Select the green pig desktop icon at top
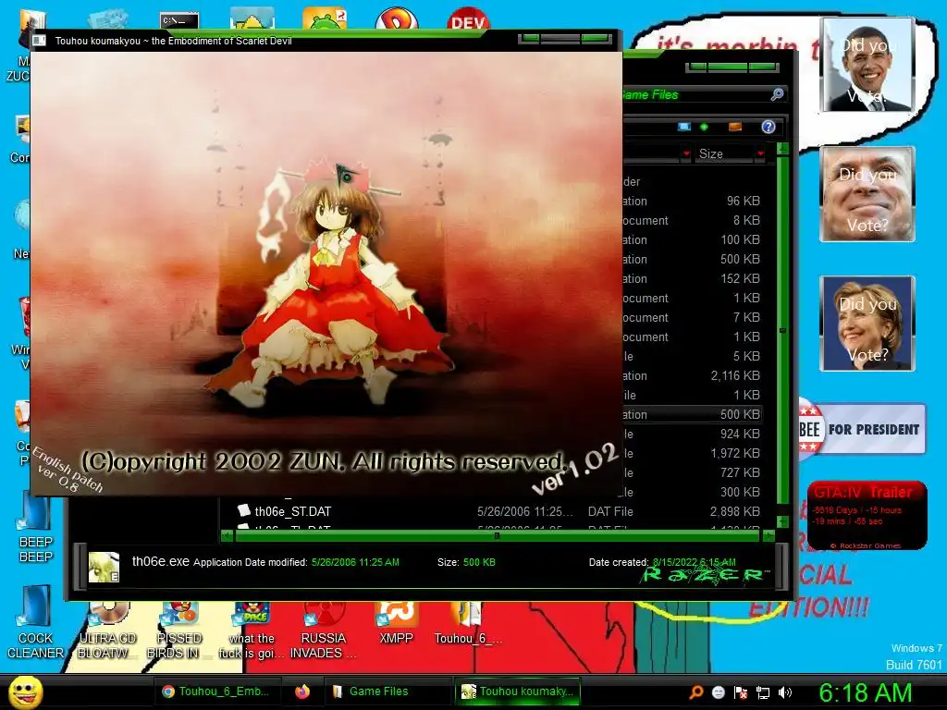This screenshot has height=710, width=947. (325, 18)
